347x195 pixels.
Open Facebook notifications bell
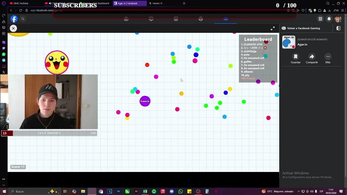(x=329, y=19)
